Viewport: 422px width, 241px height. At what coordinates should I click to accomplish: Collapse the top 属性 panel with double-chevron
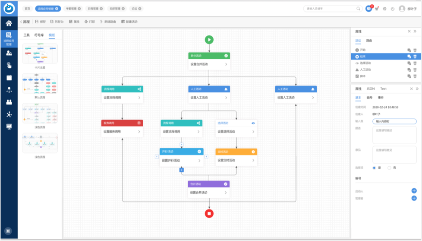(x=416, y=32)
